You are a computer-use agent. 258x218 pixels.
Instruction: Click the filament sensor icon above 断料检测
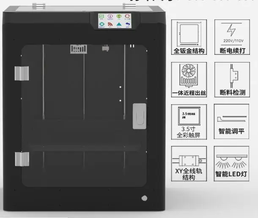(234, 75)
